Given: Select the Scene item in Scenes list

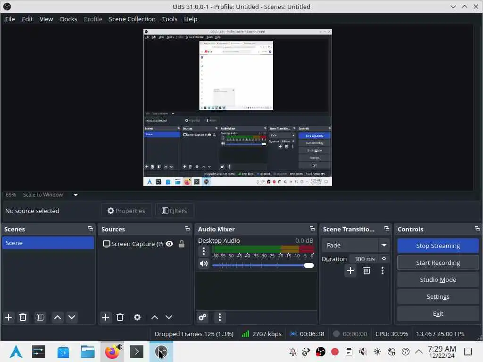Looking at the screenshot, I should 48,243.
